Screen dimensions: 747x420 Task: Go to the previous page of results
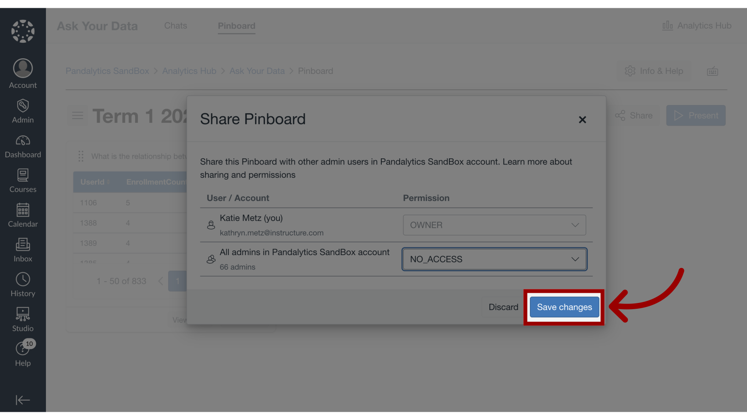click(160, 281)
